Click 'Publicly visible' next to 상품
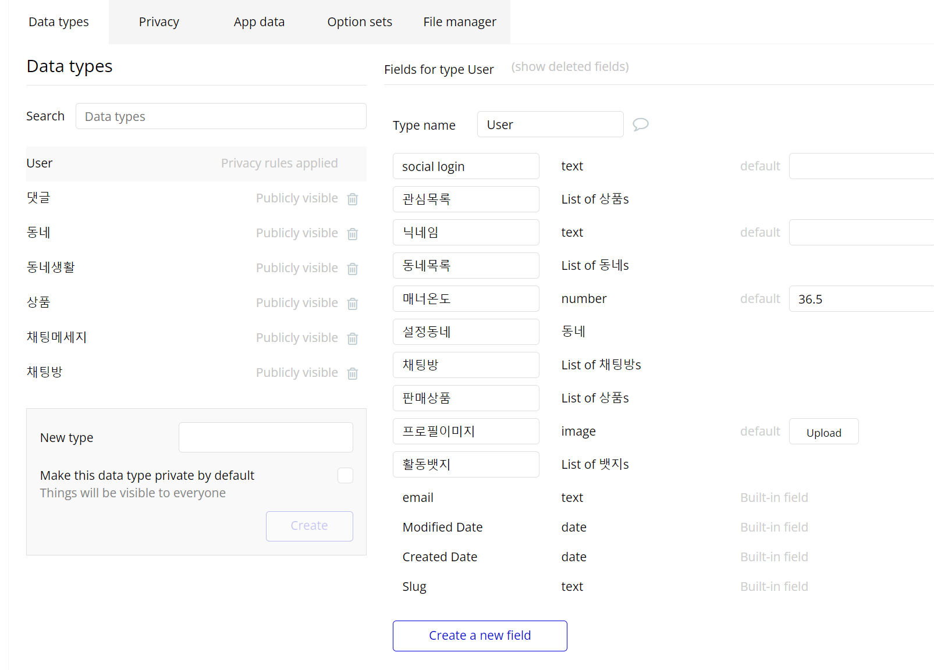The height and width of the screenshot is (670, 934). tap(297, 303)
